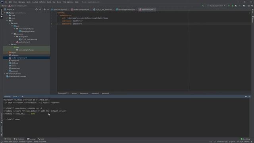Screen dimensions: 254x143
Task: Click the Attach Debugger play icon in the run toolbar
Action: point(244,6)
